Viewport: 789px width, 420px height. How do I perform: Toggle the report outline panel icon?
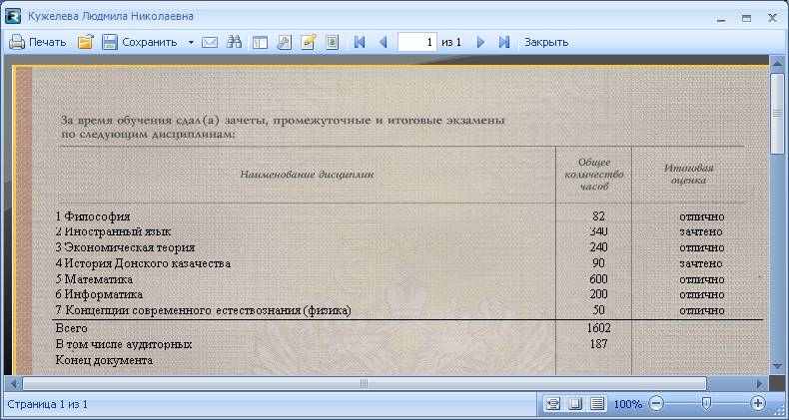(260, 43)
